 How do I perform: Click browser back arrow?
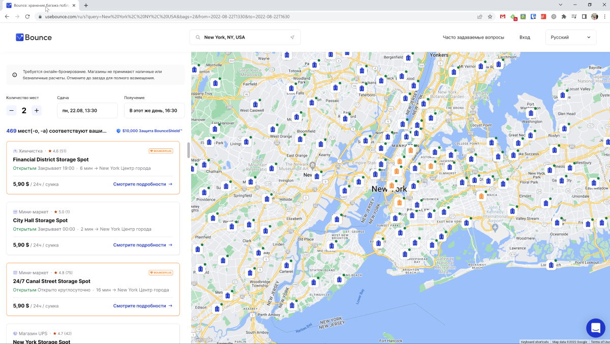click(x=7, y=16)
